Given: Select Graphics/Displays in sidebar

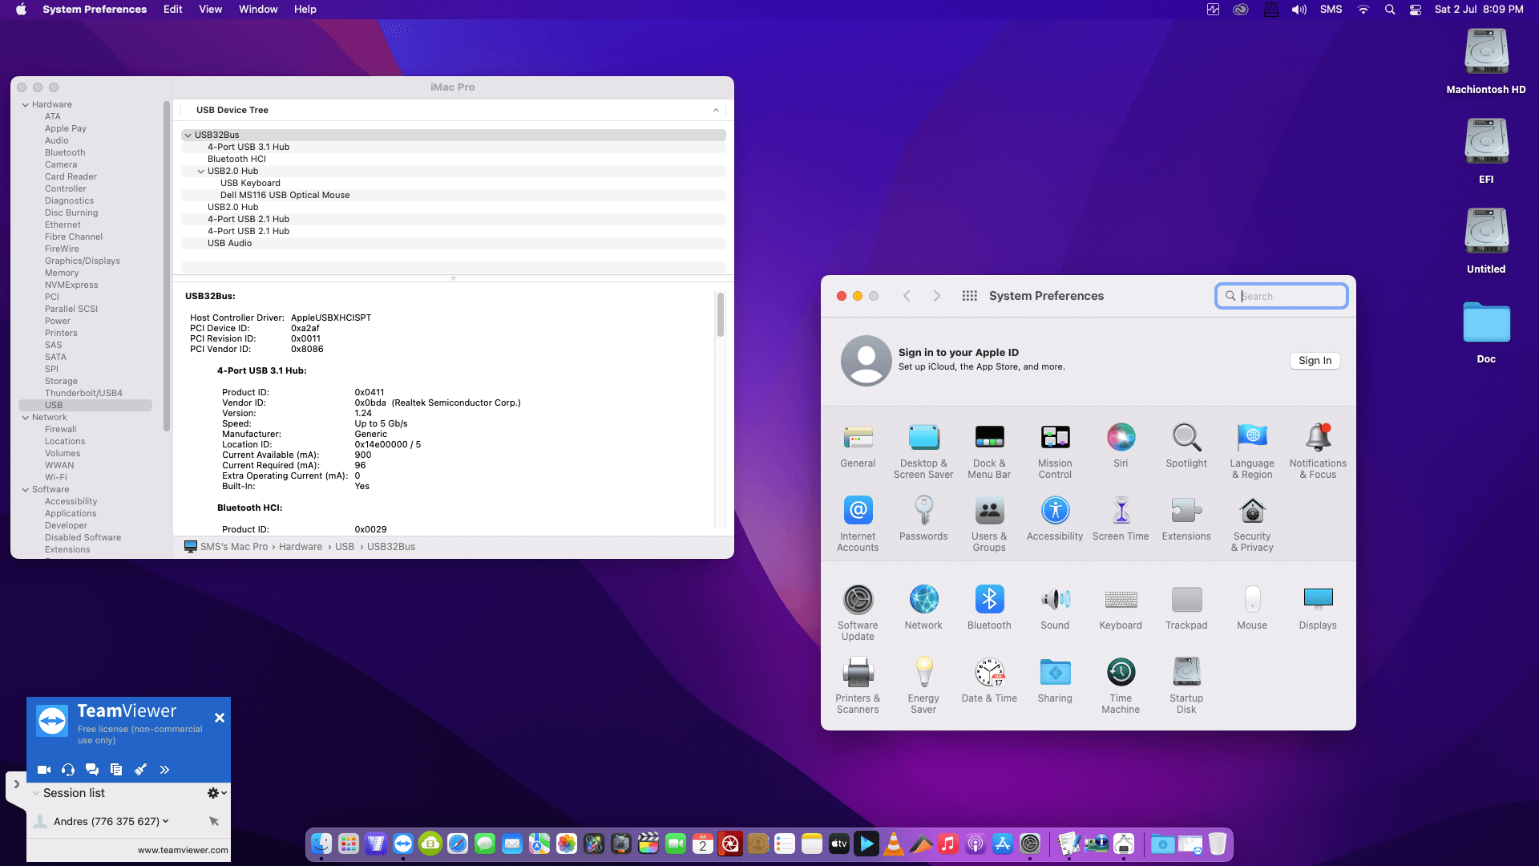Looking at the screenshot, I should pyautogui.click(x=82, y=261).
